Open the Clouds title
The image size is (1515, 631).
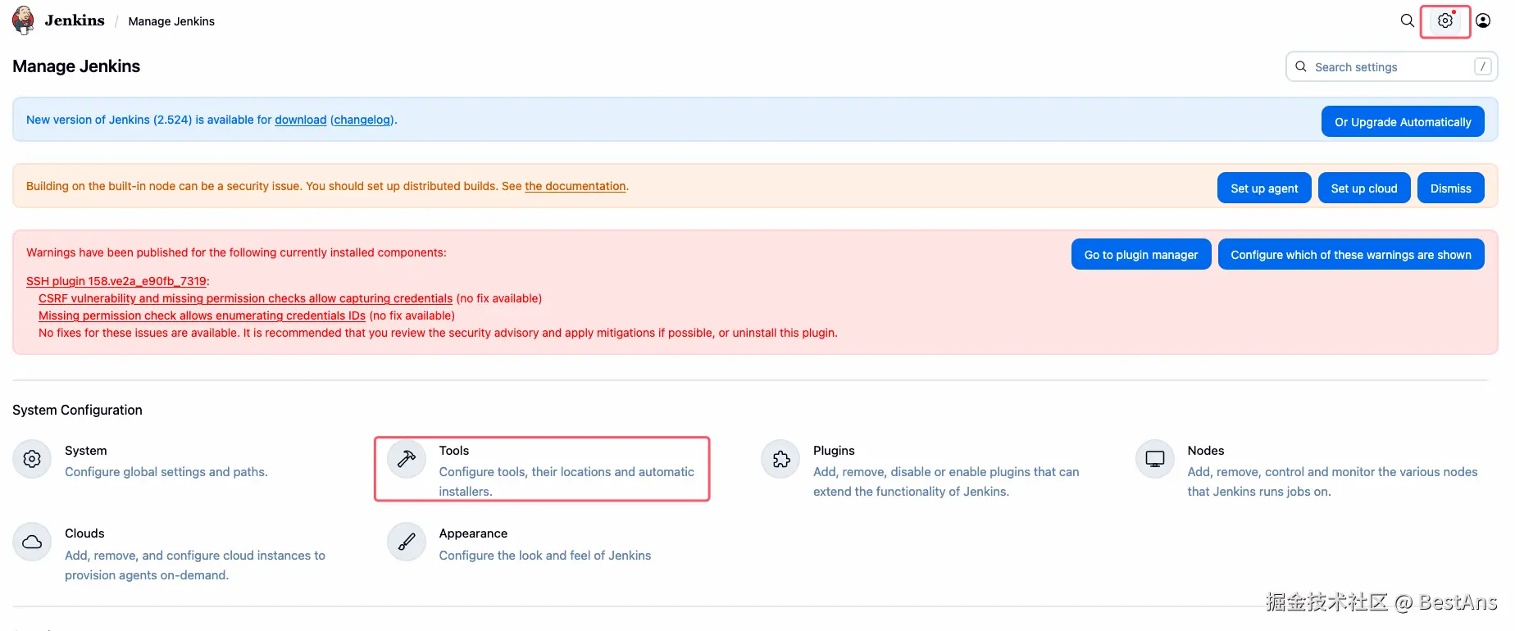pyautogui.click(x=84, y=533)
